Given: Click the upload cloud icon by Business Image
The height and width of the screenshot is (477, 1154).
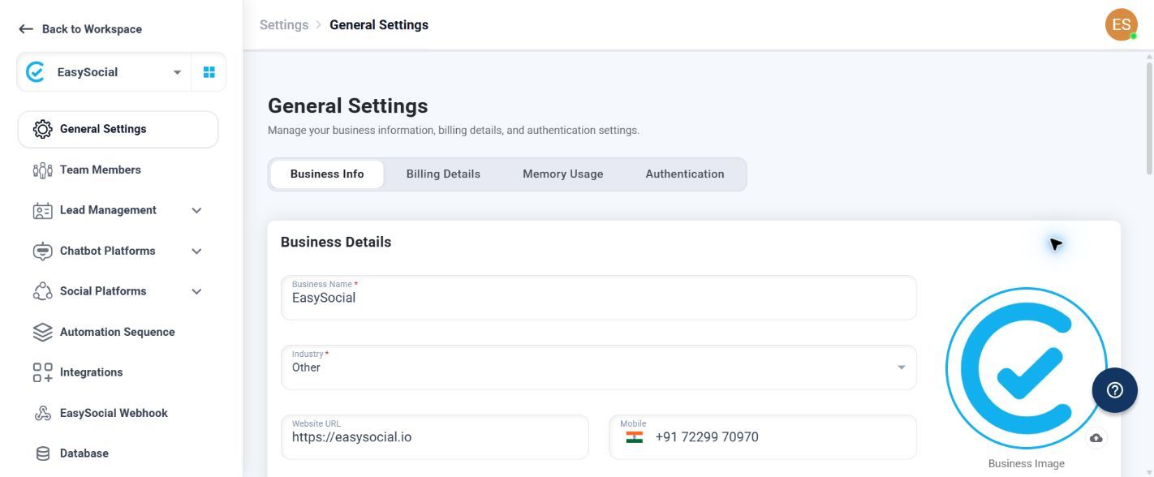Looking at the screenshot, I should tap(1096, 438).
